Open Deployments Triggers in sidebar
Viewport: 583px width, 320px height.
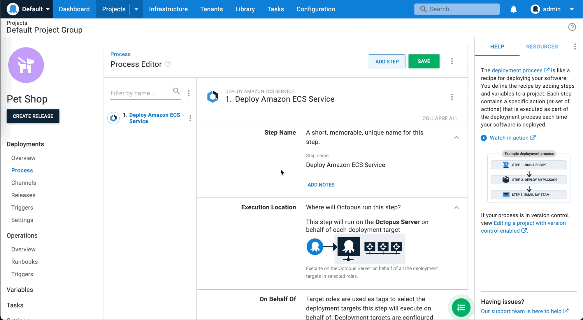point(22,208)
